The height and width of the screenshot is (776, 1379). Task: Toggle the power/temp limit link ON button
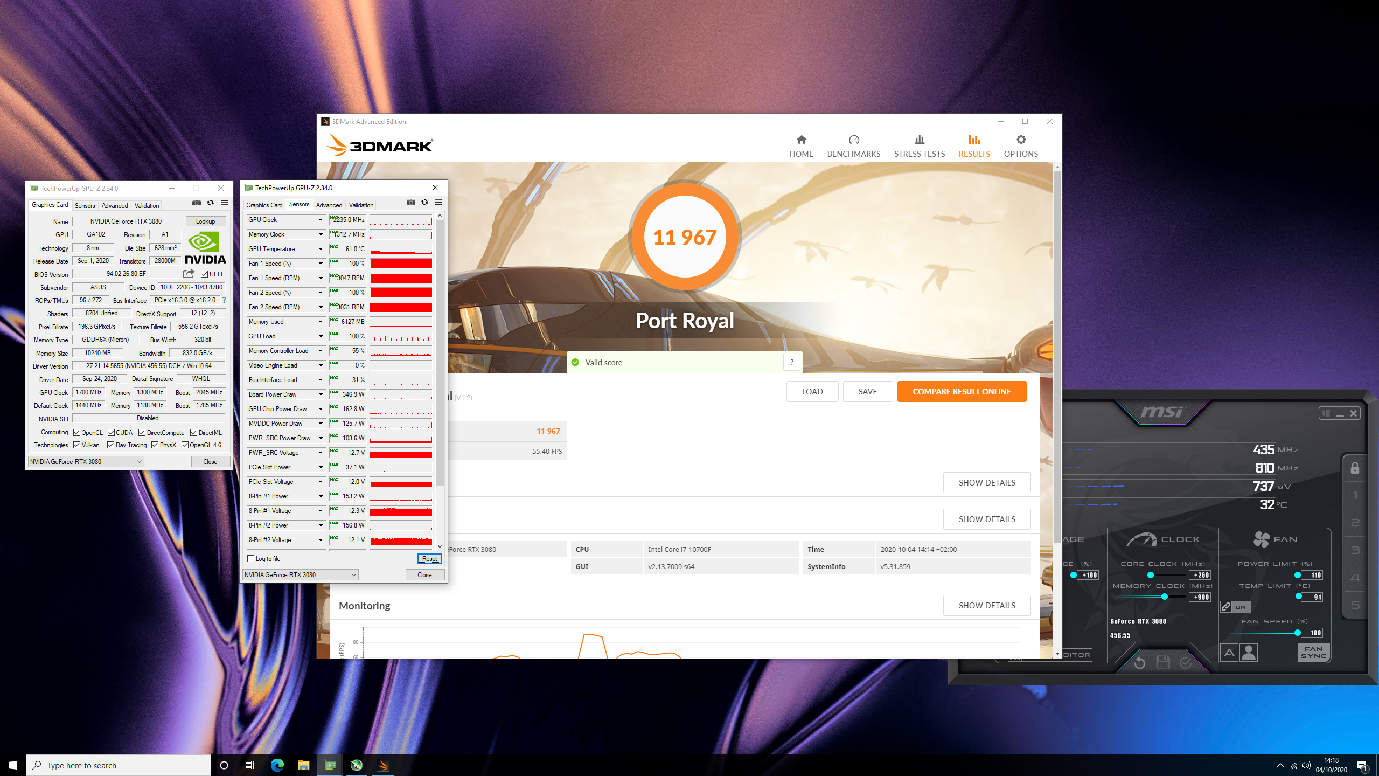tap(1236, 607)
